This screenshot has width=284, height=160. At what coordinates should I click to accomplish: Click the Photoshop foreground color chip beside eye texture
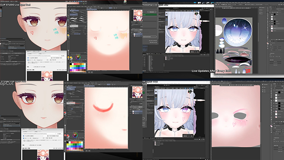tap(268, 43)
